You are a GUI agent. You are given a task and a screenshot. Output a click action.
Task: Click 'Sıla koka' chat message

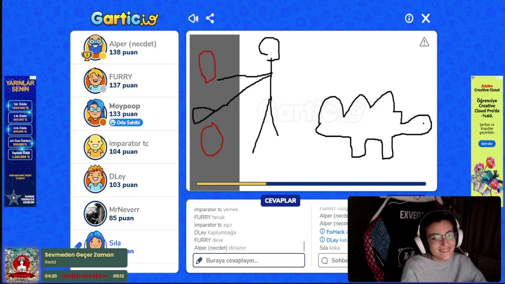tap(329, 248)
